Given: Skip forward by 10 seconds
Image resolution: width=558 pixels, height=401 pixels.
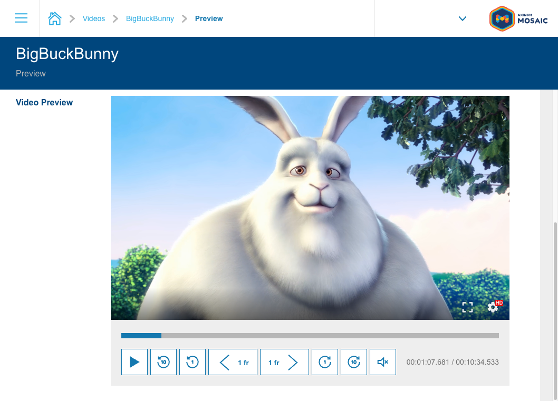Looking at the screenshot, I should [x=354, y=362].
